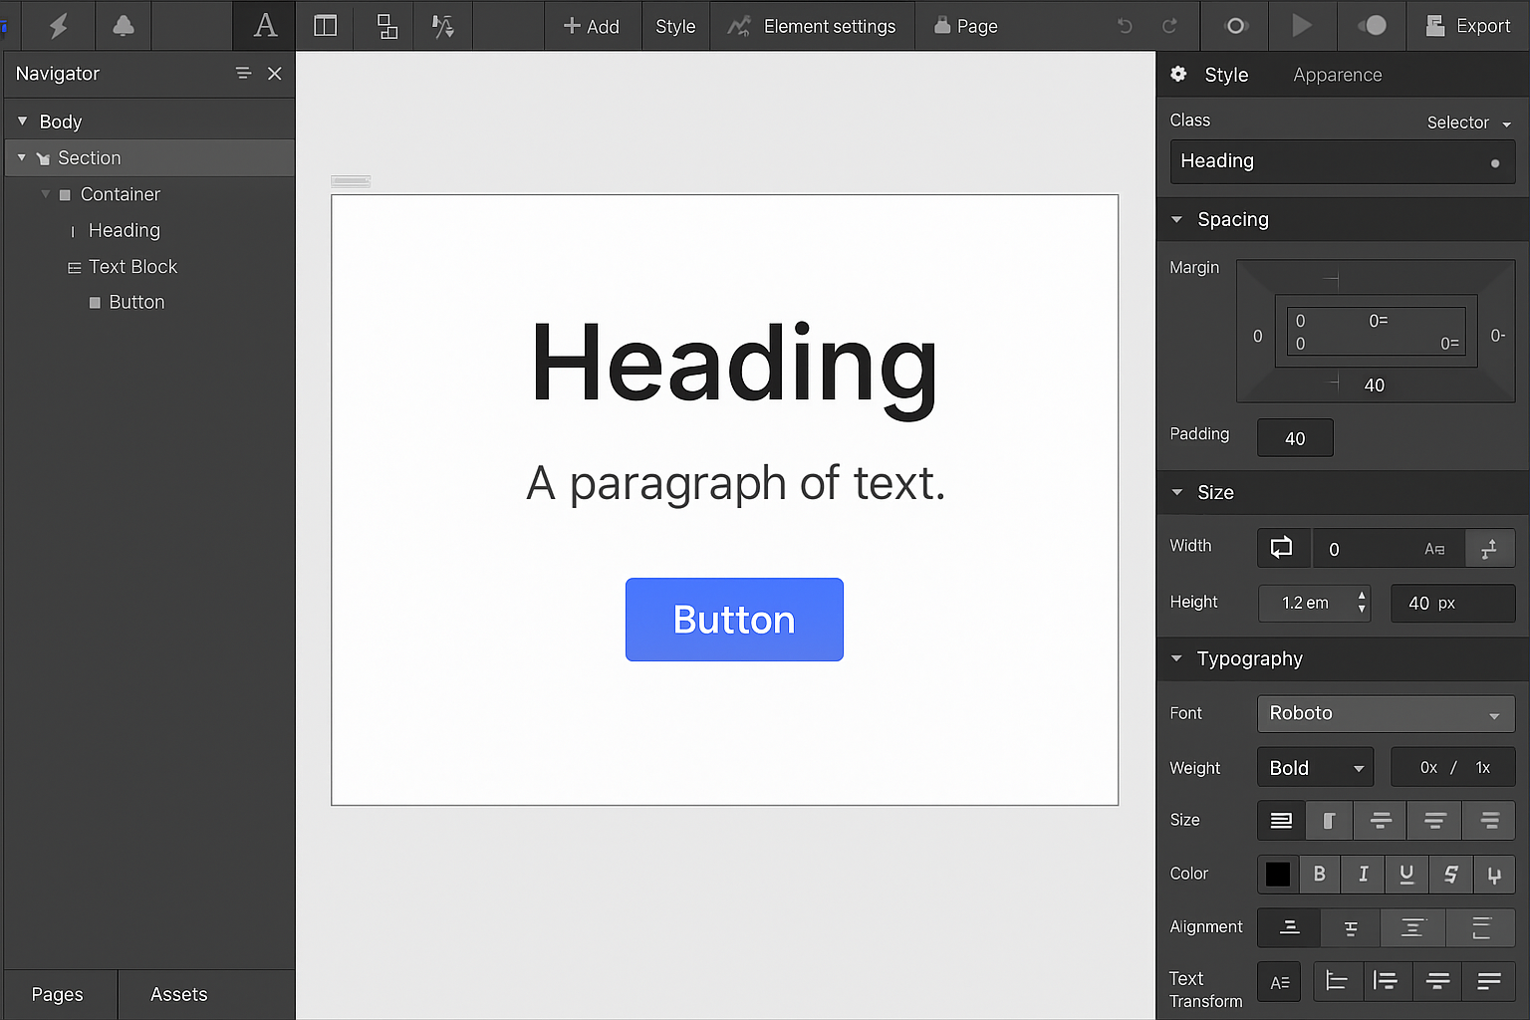Open Element settings
Image resolution: width=1530 pixels, height=1020 pixels.
(812, 26)
